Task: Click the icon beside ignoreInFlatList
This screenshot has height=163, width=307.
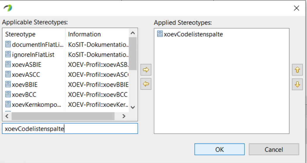Action: pyautogui.click(x=8, y=54)
